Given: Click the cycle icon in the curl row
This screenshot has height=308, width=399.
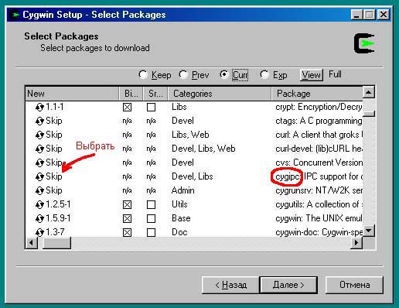Looking at the screenshot, I should 39,135.
